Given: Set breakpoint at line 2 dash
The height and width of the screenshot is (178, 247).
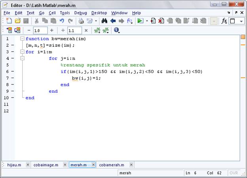Looking at the screenshot, I should tap(12, 46).
